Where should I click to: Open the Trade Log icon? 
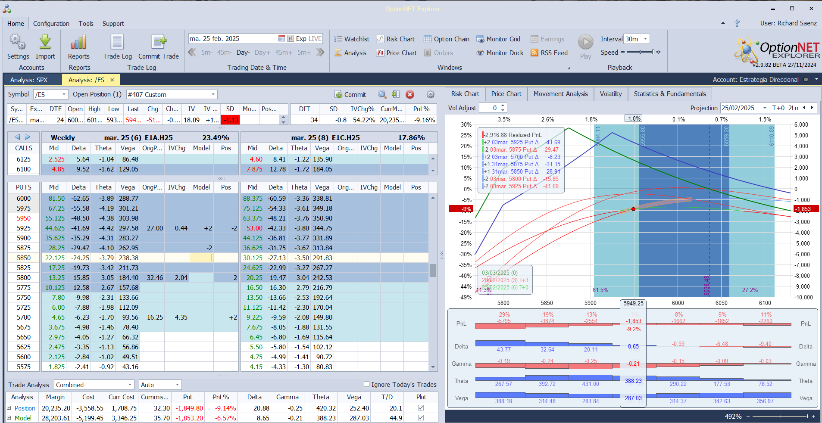[x=117, y=42]
